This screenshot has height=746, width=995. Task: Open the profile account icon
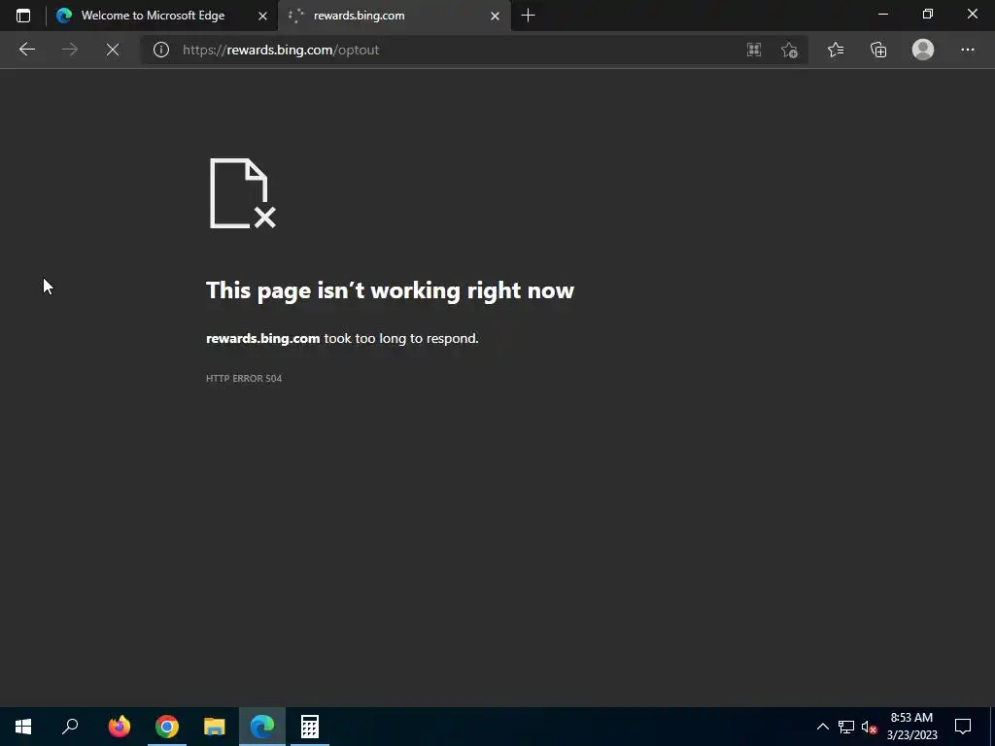[x=923, y=50]
